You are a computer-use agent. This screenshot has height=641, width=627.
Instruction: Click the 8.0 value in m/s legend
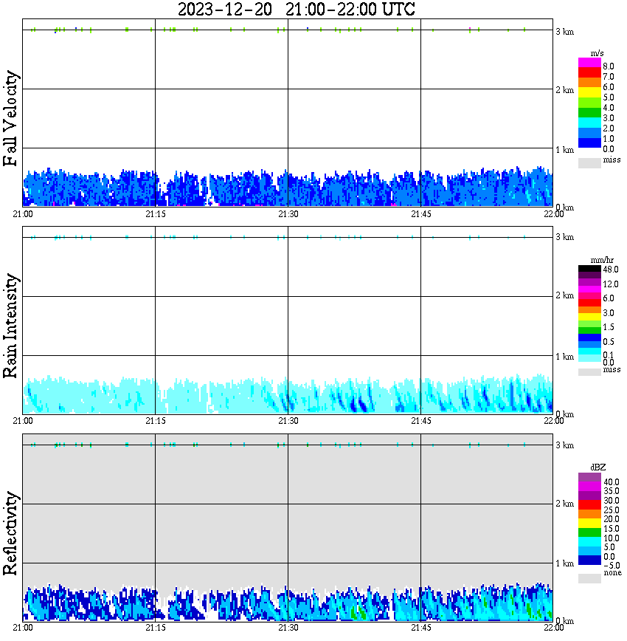[609, 66]
